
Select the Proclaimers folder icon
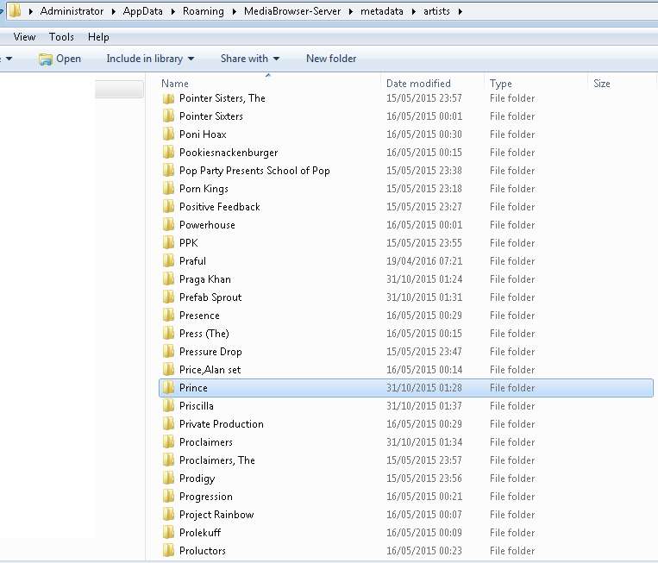[x=168, y=441]
